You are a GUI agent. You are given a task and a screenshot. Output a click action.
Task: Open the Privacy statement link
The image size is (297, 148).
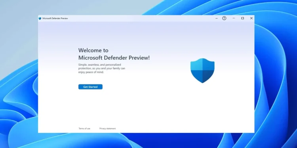(x=107, y=129)
